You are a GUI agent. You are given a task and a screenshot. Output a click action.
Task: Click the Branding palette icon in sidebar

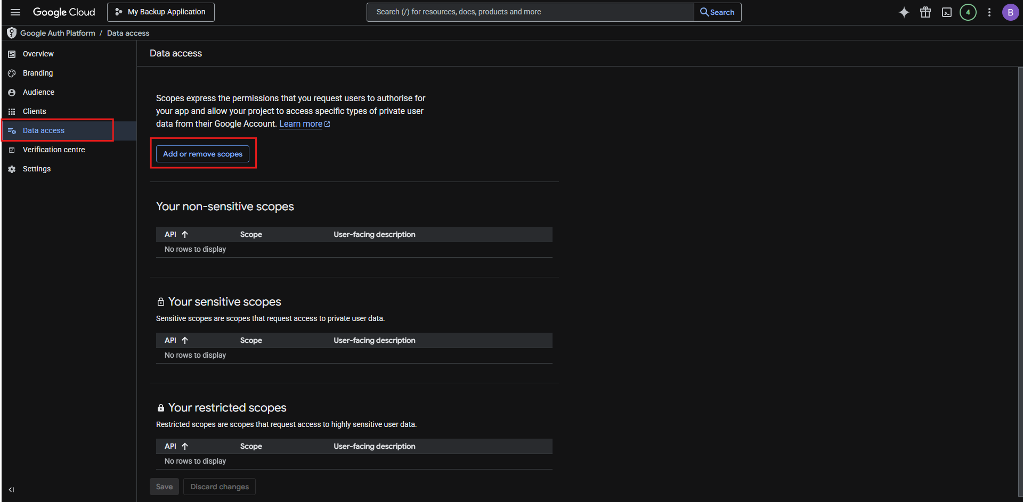(x=12, y=73)
